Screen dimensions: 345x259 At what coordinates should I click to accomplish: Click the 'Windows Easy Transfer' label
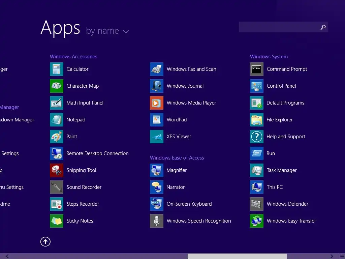(x=291, y=221)
